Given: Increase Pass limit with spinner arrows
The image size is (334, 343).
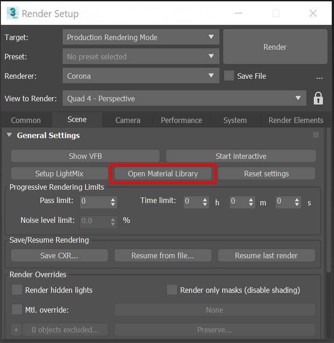Looking at the screenshot, I should [x=113, y=199].
